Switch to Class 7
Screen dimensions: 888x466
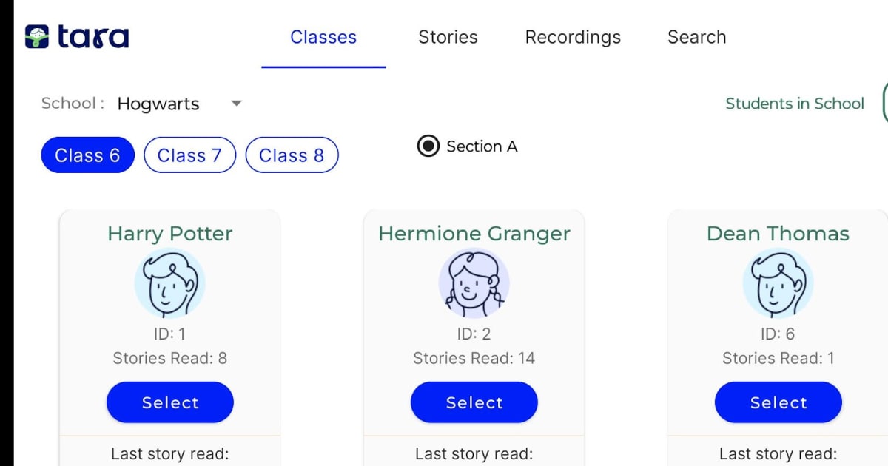[x=189, y=155]
